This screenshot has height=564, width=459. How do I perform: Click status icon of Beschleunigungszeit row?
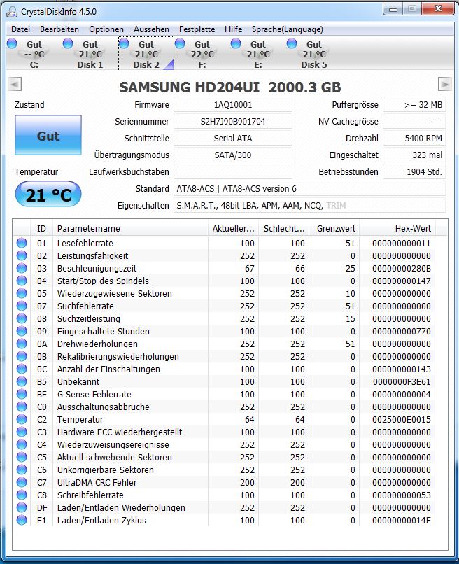pyautogui.click(x=22, y=268)
